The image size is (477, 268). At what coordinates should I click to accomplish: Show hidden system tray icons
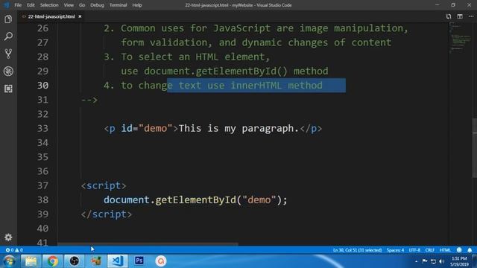[x=416, y=261]
